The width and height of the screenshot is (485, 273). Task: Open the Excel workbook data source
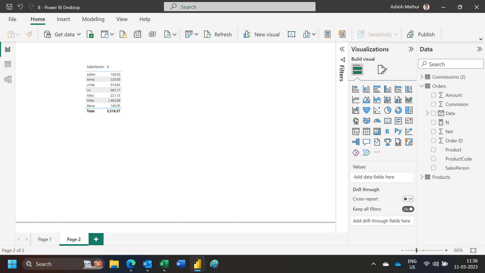pos(90,34)
